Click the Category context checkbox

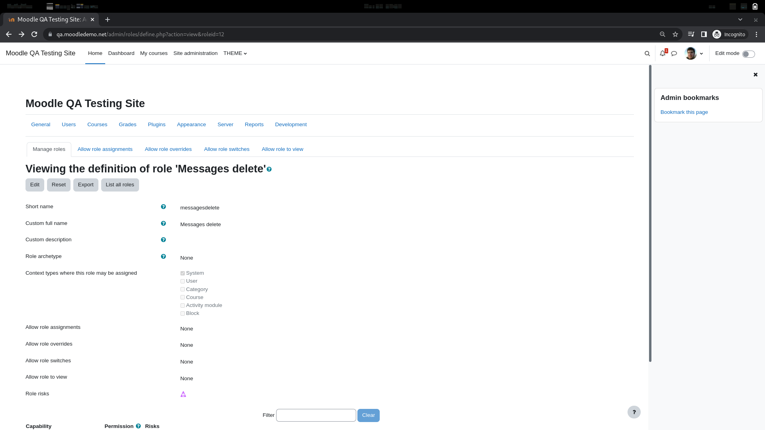click(182, 289)
